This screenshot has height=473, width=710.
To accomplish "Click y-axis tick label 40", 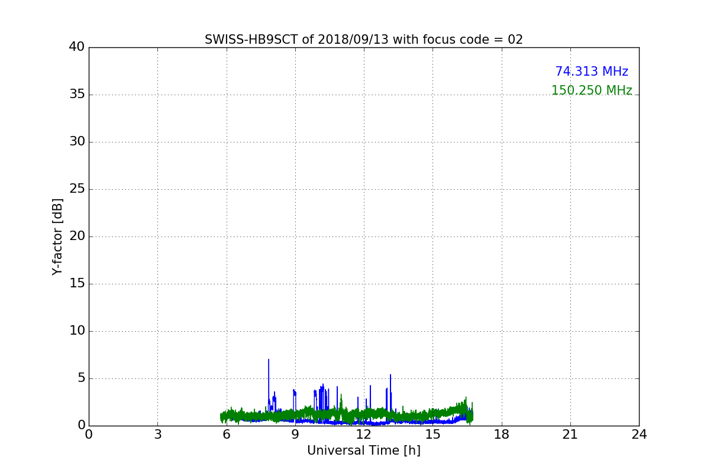I will coord(77,47).
